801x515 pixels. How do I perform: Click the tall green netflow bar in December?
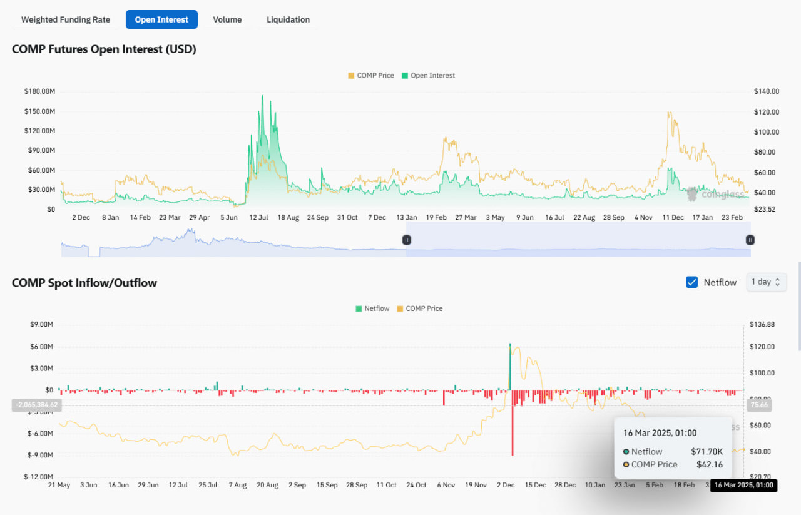(510, 367)
